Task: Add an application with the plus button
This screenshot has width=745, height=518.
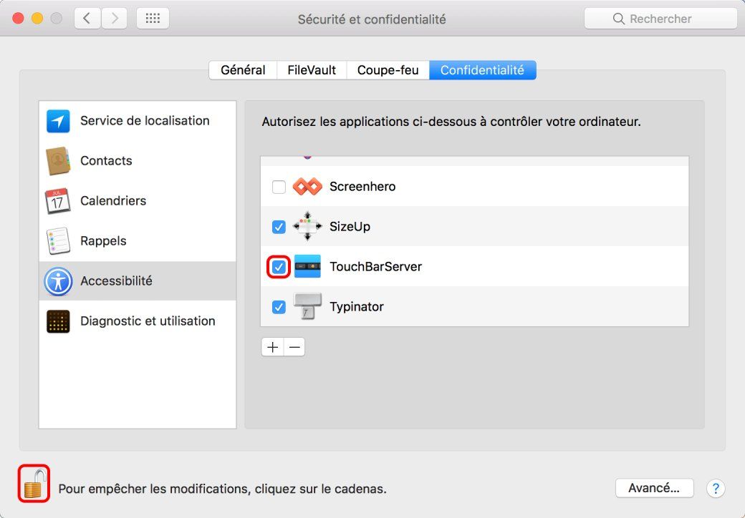Action: click(x=272, y=347)
